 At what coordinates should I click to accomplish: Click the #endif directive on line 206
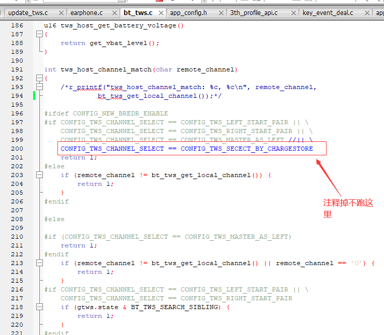click(x=56, y=201)
